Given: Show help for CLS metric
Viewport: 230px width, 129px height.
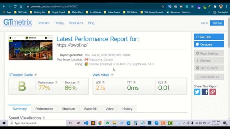Looking at the screenshot, I should tap(165, 82).
